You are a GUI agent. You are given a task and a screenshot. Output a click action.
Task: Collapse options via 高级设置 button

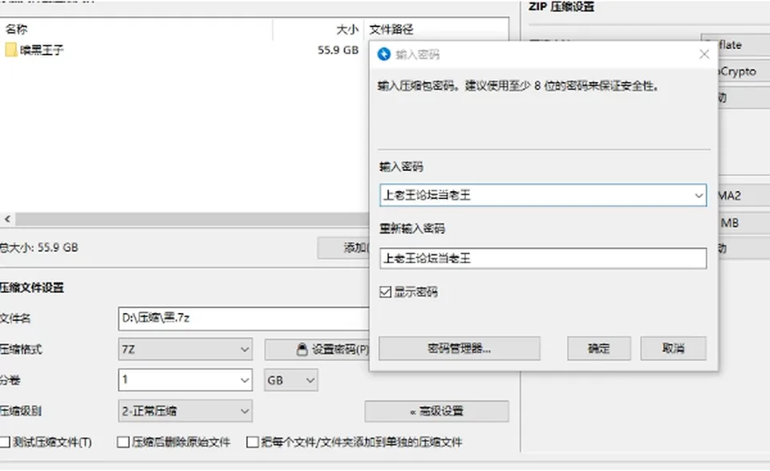click(436, 411)
